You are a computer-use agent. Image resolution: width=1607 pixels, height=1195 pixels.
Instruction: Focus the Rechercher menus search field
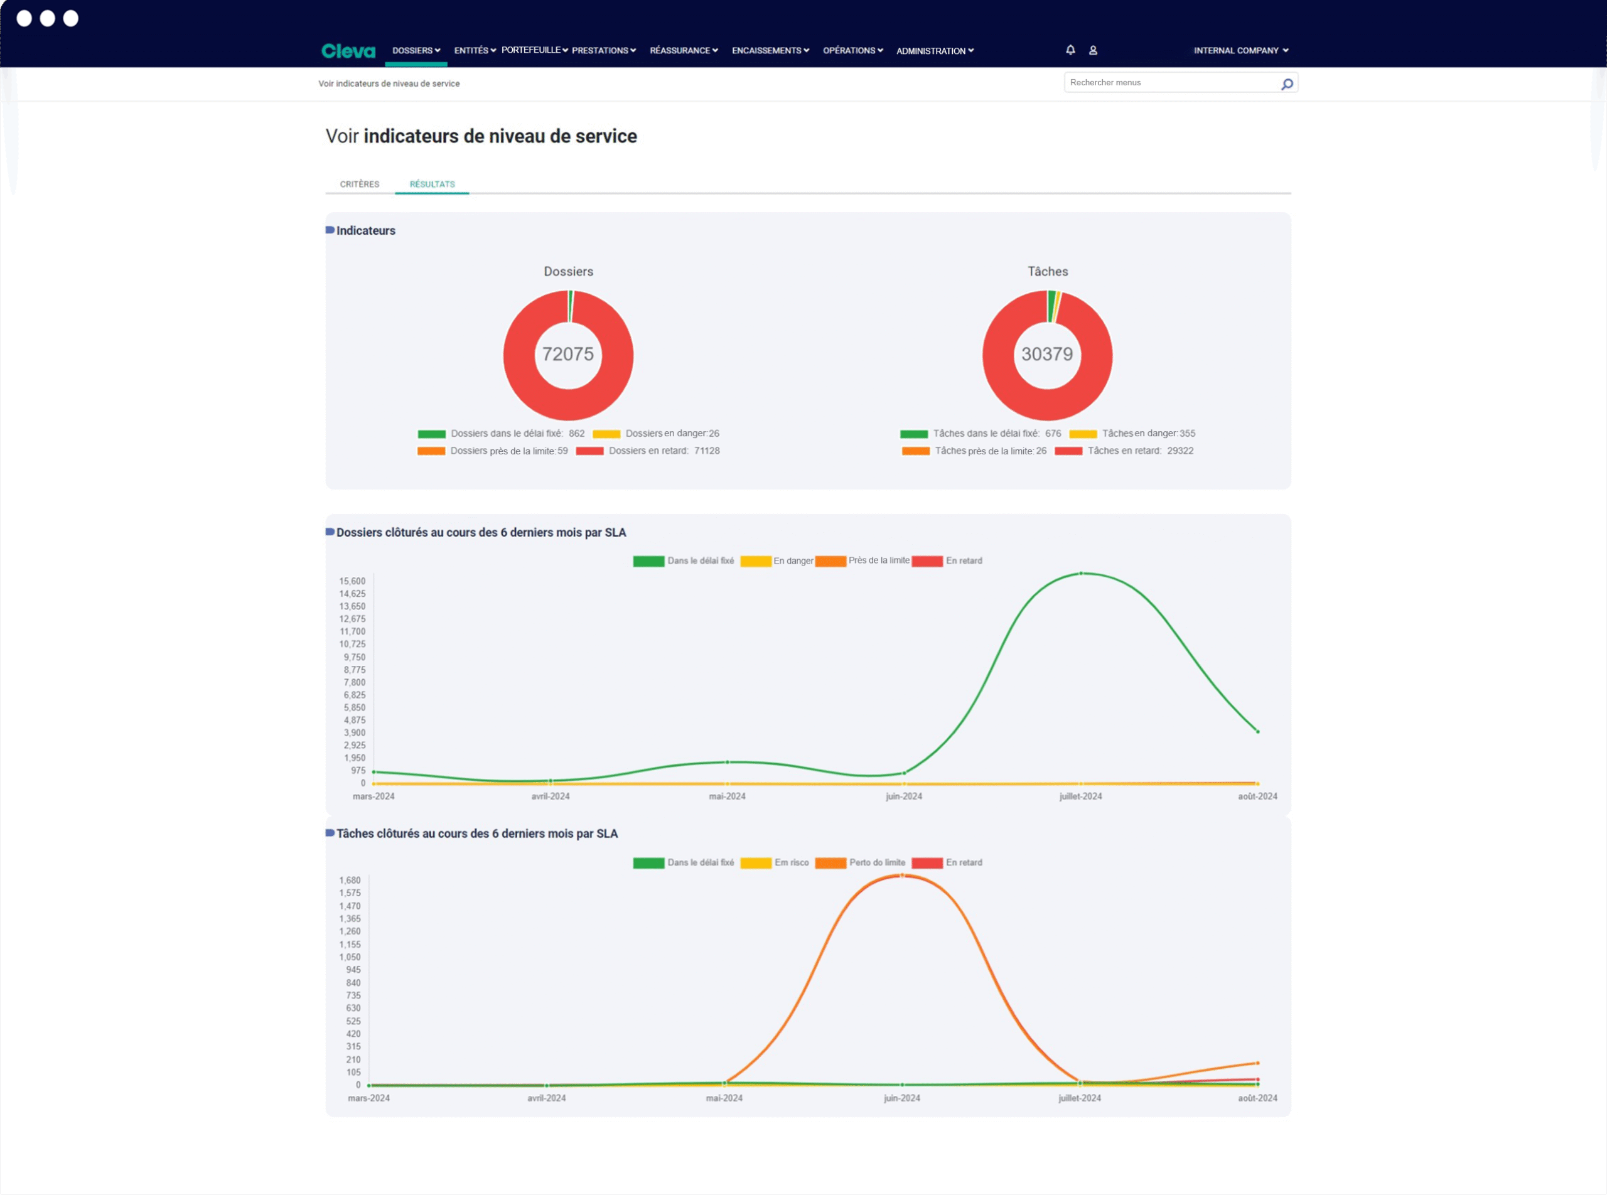1172,82
